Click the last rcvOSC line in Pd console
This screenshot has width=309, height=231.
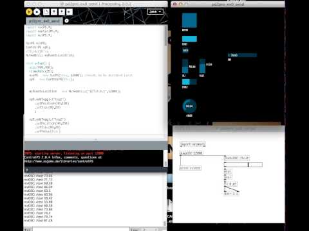pyautogui.click(x=38, y=220)
